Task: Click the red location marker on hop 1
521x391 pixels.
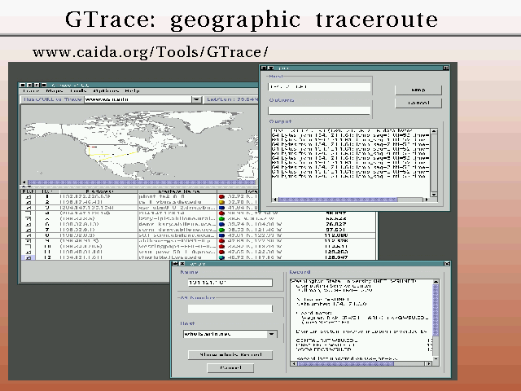Action: 221,197
